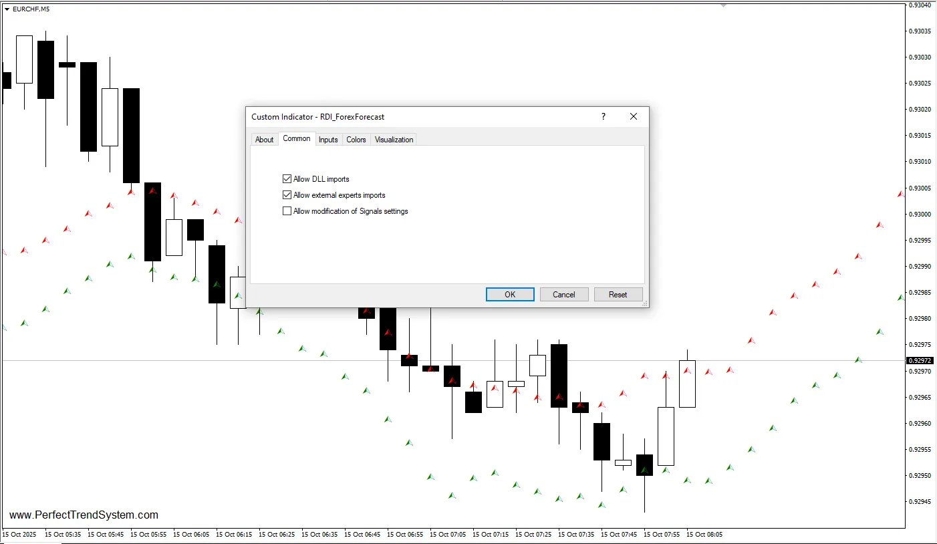The image size is (937, 544).
Task: Click the resize grip at dialog corner
Action: pyautogui.click(x=645, y=304)
